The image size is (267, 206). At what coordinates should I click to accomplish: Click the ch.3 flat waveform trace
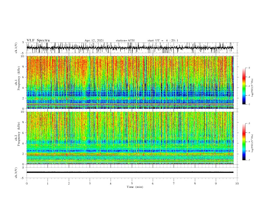(130, 172)
